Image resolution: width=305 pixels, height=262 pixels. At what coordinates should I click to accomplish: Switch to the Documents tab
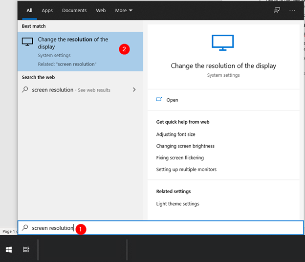tap(74, 10)
